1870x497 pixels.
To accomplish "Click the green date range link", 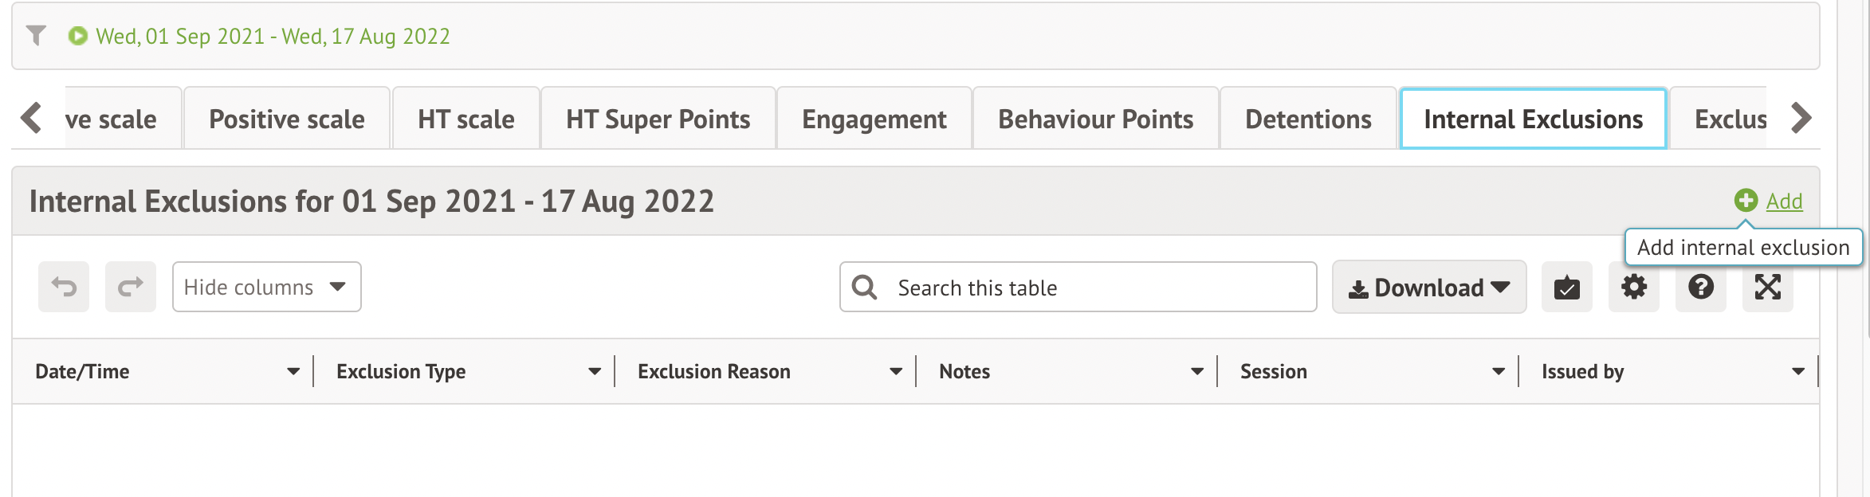I will tap(273, 37).
